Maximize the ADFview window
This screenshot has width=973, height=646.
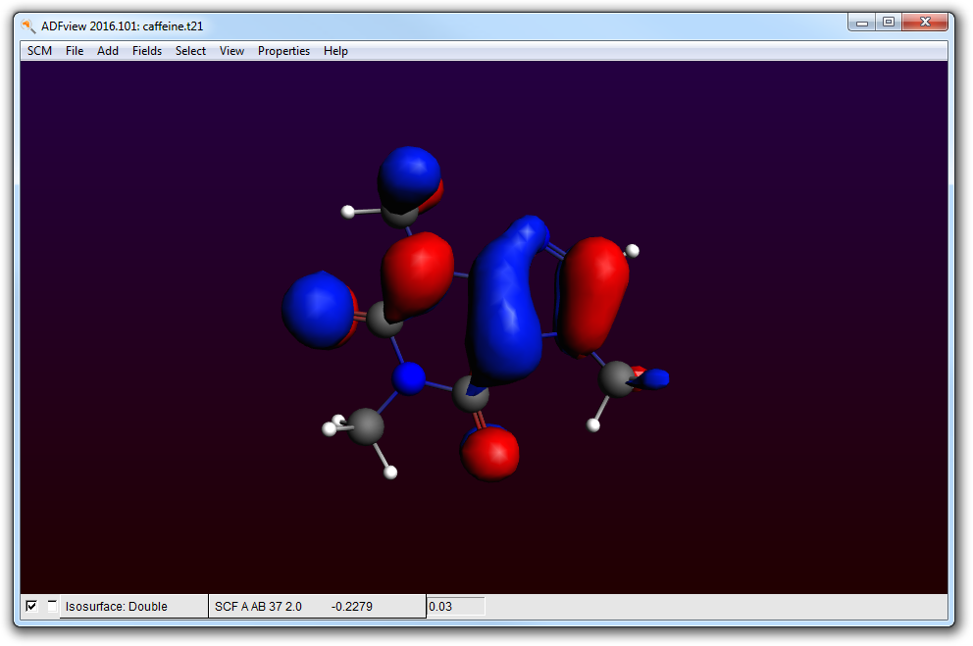tap(889, 23)
